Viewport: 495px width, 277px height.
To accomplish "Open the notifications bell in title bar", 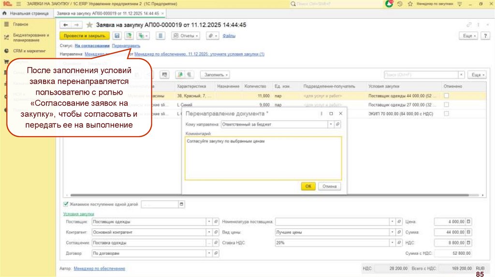I will pyautogui.click(x=389, y=4).
